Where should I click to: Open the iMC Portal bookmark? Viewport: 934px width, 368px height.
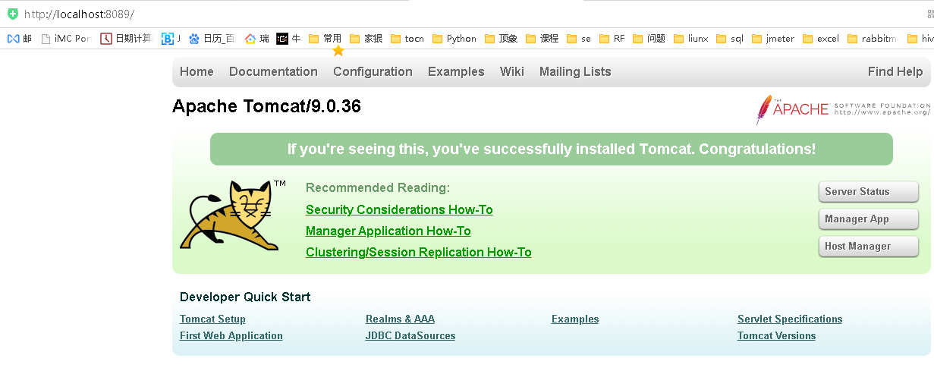pos(66,39)
